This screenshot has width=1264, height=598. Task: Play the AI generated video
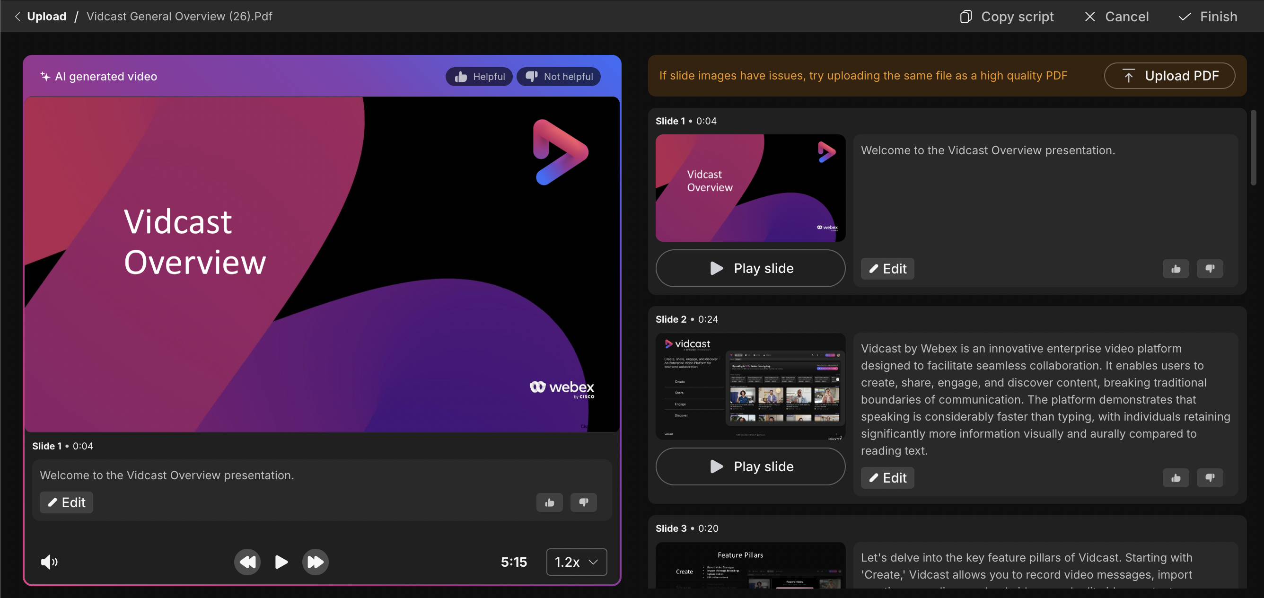(x=281, y=562)
